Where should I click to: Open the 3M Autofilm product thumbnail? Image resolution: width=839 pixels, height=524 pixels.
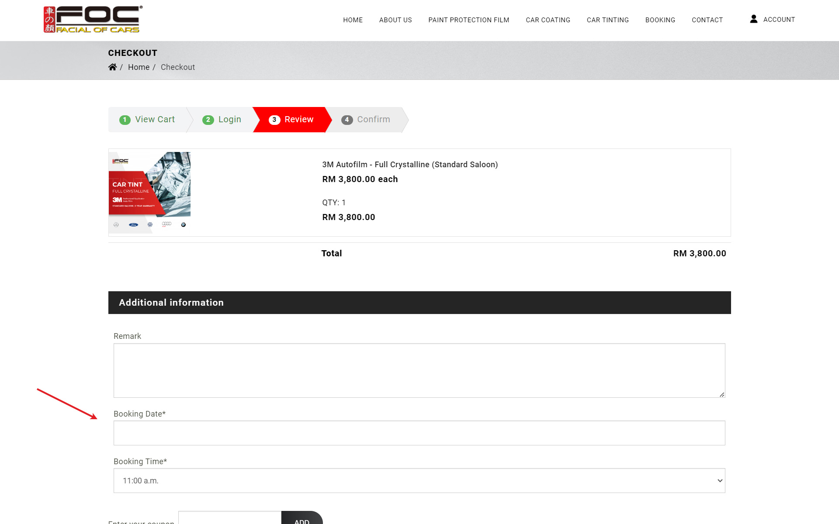[149, 192]
